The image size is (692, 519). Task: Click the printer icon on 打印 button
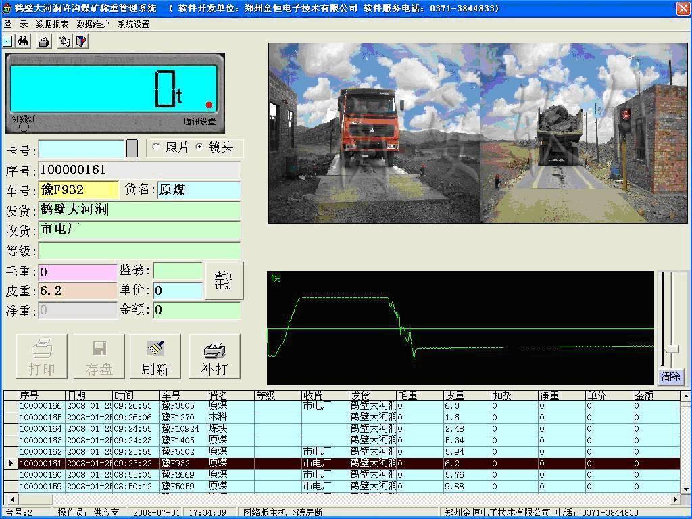click(42, 349)
